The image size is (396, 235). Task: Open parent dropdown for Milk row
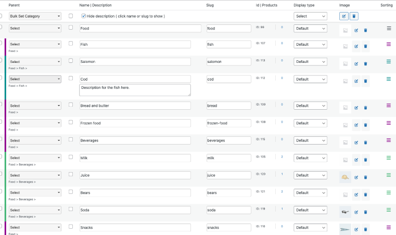(x=35, y=158)
